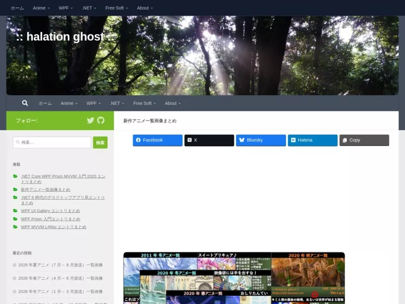Focus the sidebar 検索 text field
The width and height of the screenshot is (405, 304).
coord(52,142)
